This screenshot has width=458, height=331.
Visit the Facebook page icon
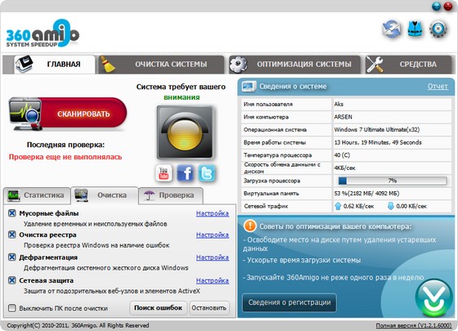185,173
